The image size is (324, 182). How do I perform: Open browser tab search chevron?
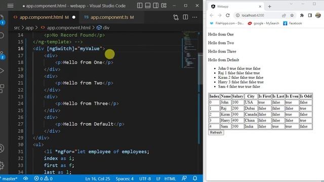click(291, 4)
